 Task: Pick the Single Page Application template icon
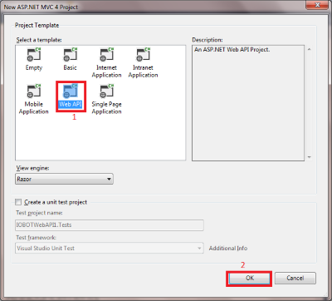click(x=107, y=91)
